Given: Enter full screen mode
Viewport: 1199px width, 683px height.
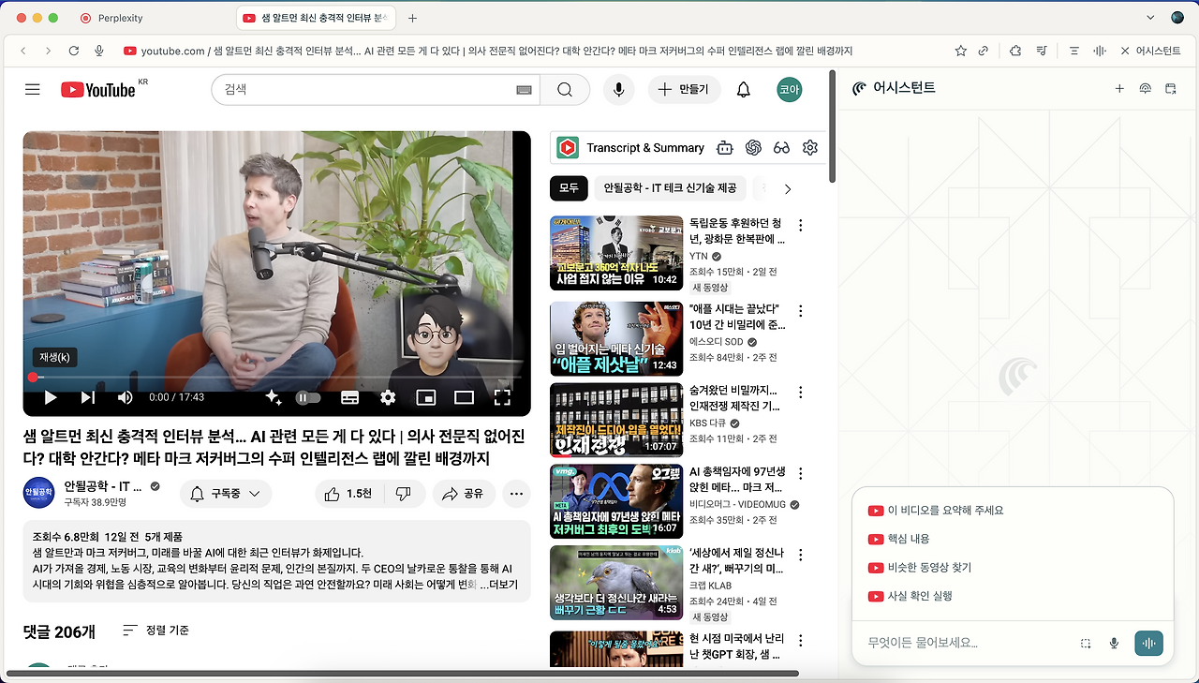Looking at the screenshot, I should (502, 397).
